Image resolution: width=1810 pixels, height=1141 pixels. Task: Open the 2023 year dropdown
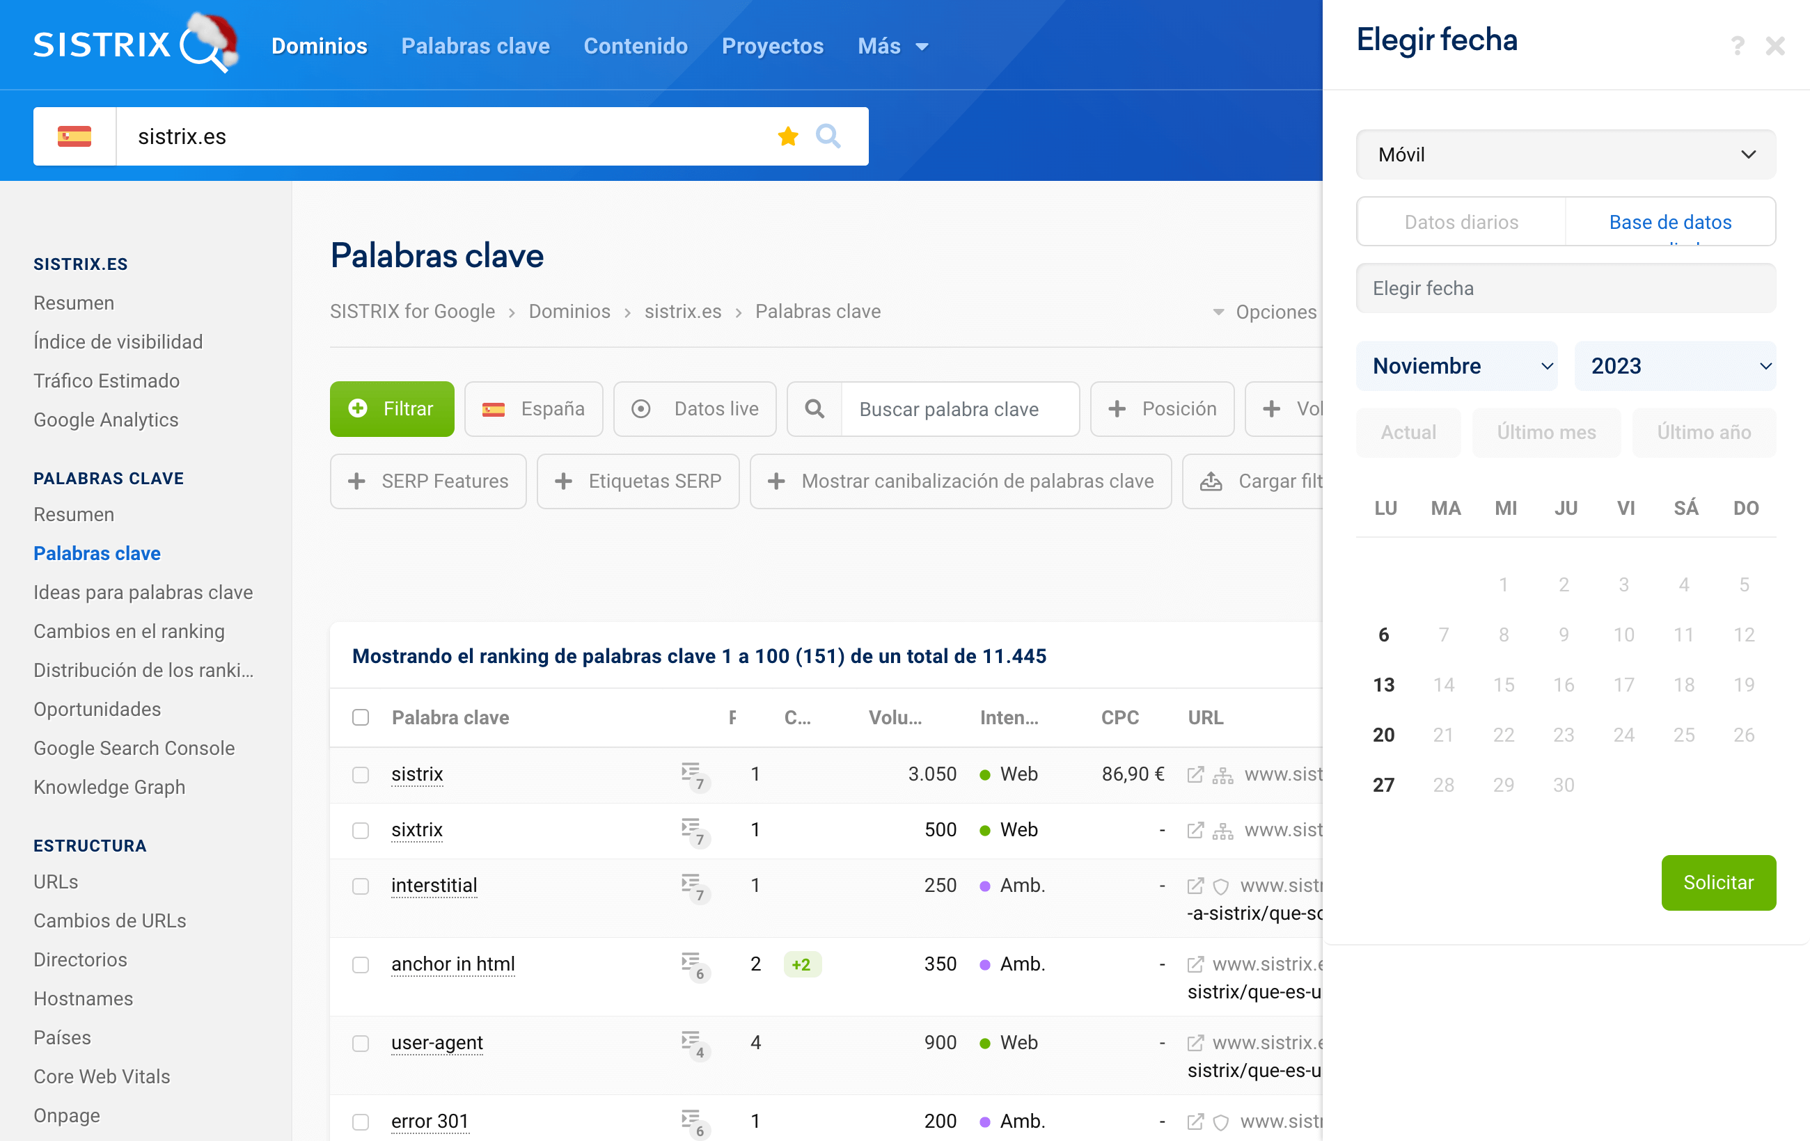click(1674, 366)
